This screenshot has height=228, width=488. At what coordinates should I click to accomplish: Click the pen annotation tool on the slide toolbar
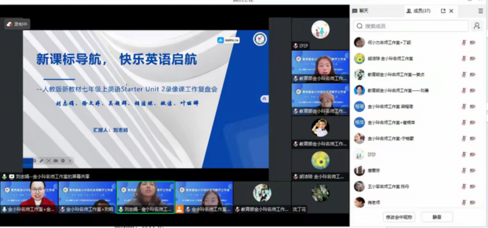[41, 161]
